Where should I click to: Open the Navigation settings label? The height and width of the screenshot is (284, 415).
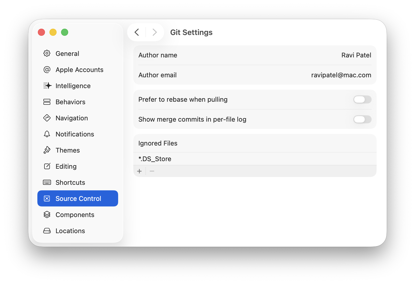[72, 118]
